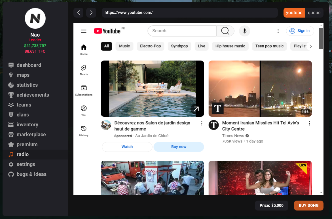The image size is (332, 219).
Task: Select the Hip house music chip
Action: [230, 46]
